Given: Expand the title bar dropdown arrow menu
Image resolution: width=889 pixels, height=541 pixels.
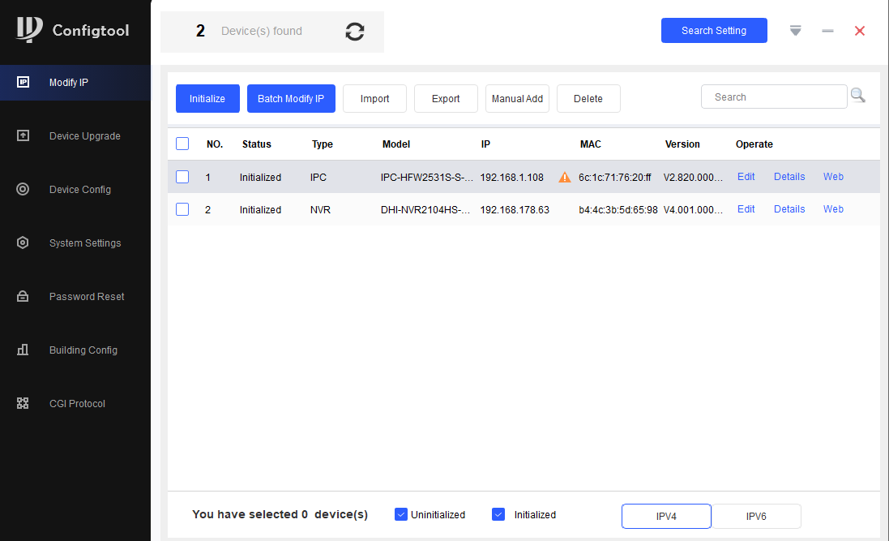Looking at the screenshot, I should 795,31.
